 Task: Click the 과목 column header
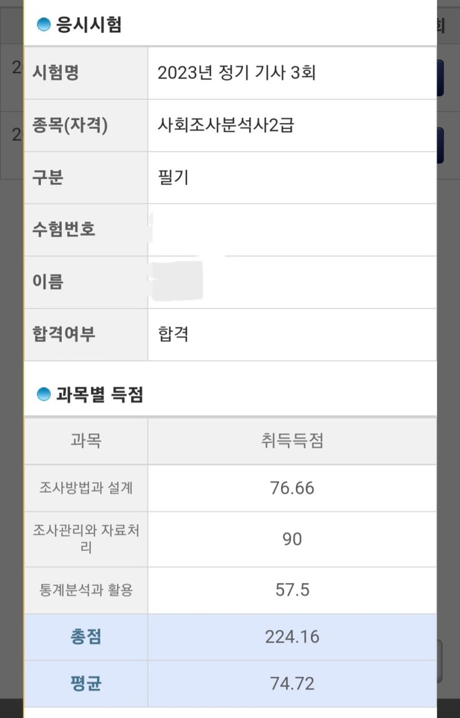click(86, 441)
